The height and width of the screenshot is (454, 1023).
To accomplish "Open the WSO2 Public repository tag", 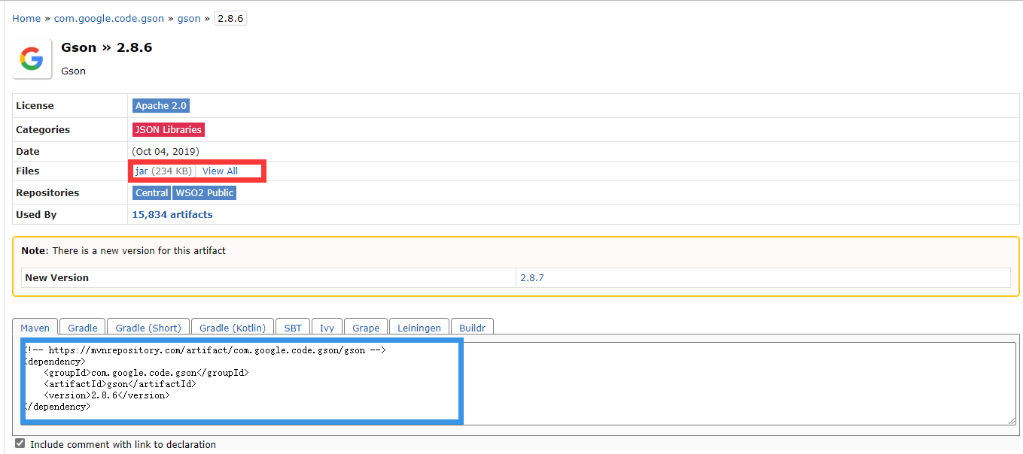I will (205, 193).
